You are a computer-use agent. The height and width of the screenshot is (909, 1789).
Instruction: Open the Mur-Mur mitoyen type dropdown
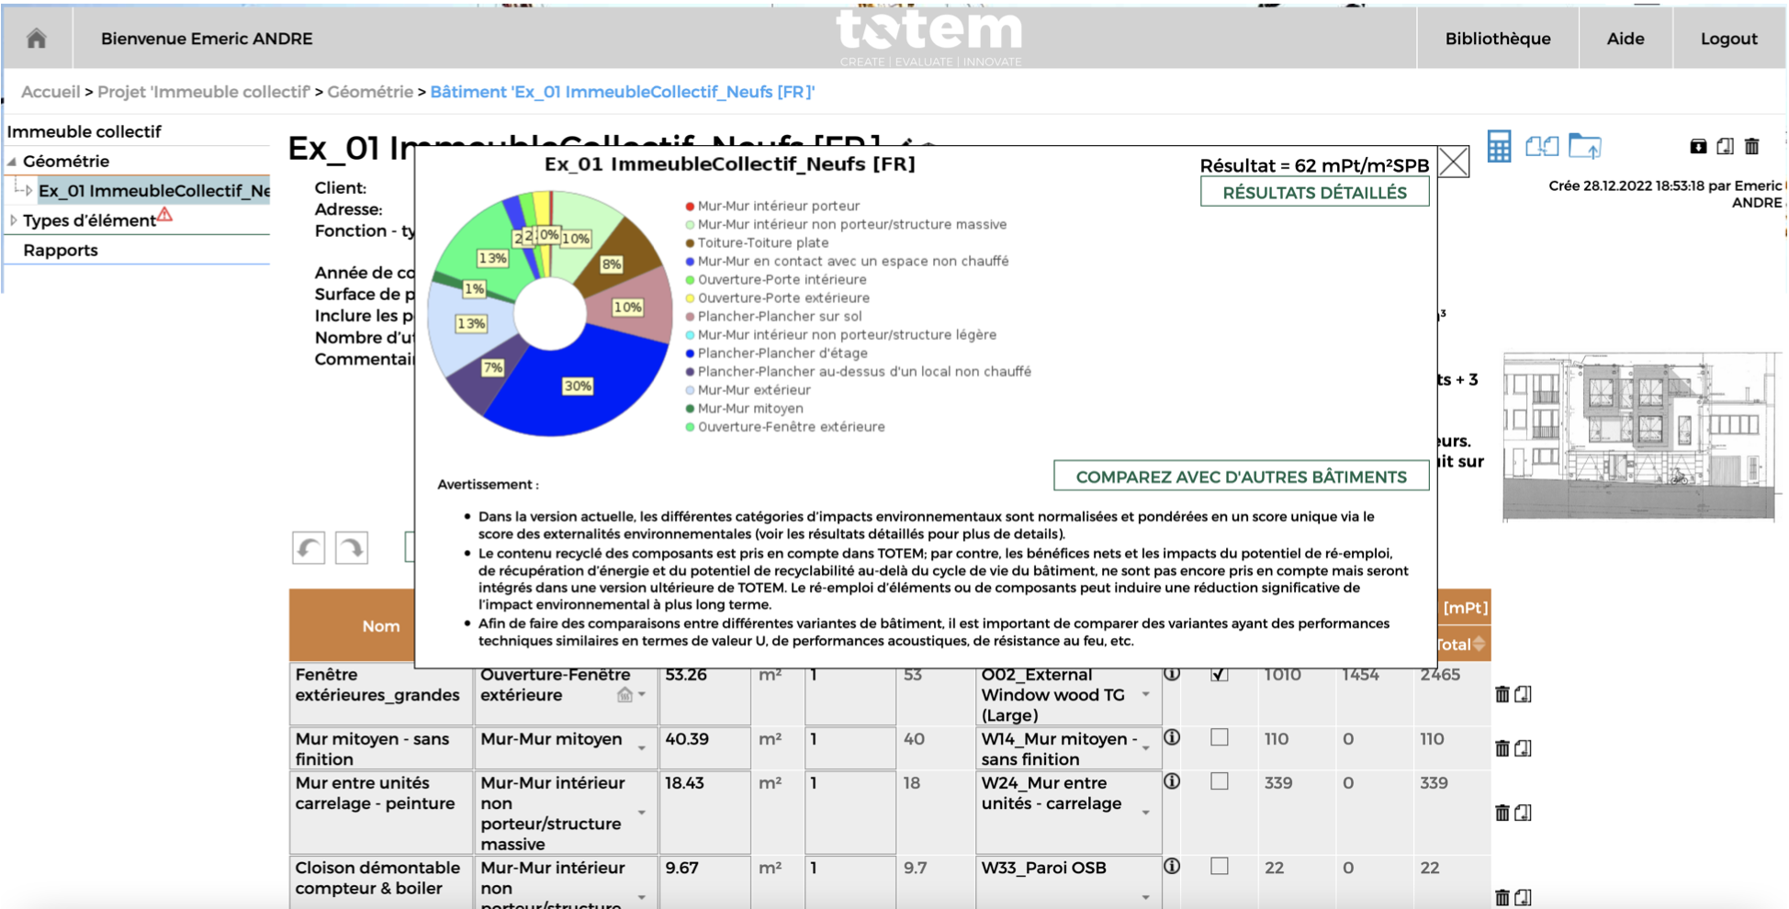[x=642, y=748]
